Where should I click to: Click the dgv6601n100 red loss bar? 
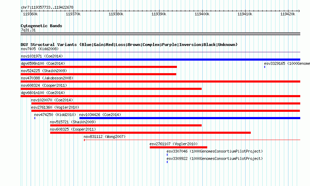coord(160,96)
